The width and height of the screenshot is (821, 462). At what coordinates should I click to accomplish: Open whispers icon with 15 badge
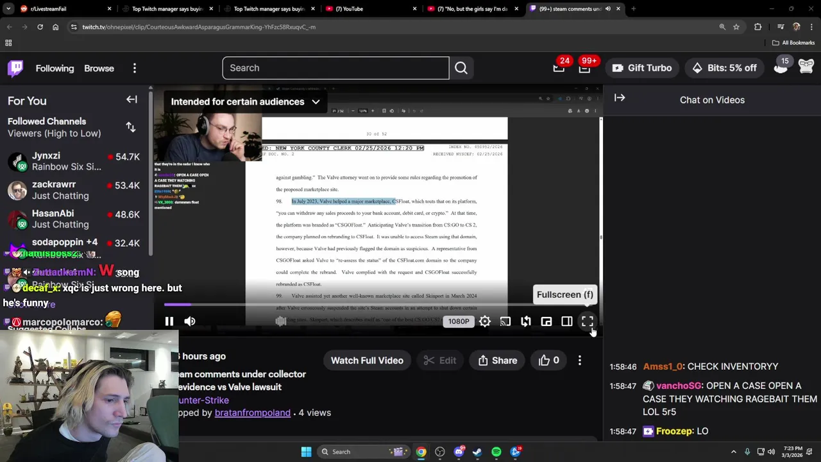781,67
